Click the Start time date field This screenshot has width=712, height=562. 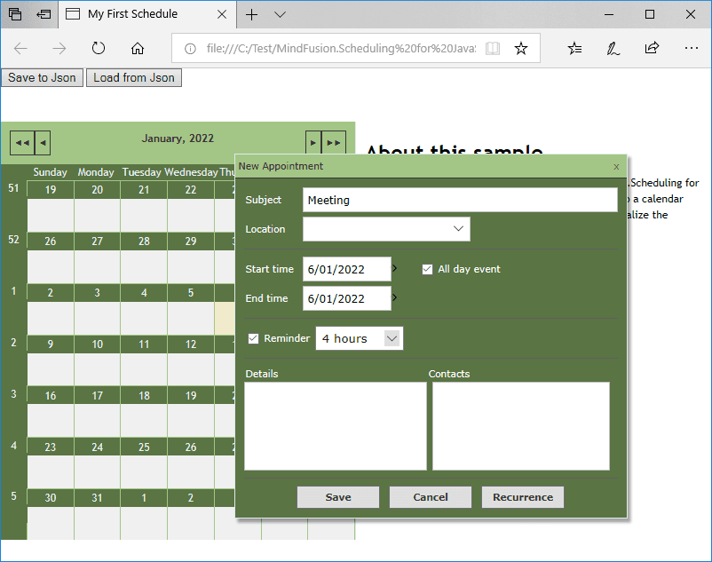tap(347, 269)
